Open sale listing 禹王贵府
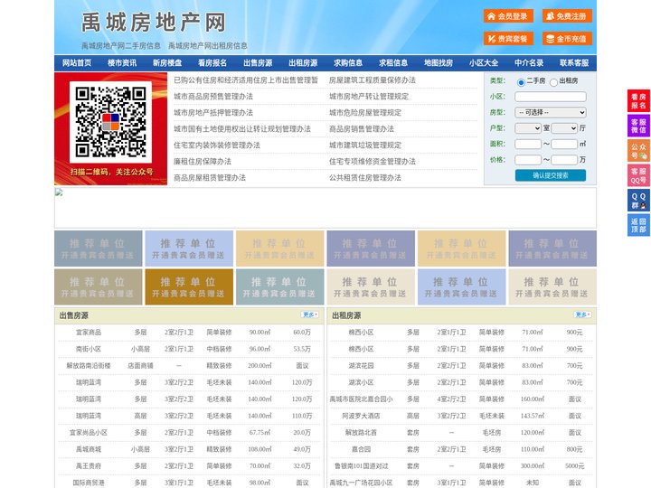 click(89, 466)
